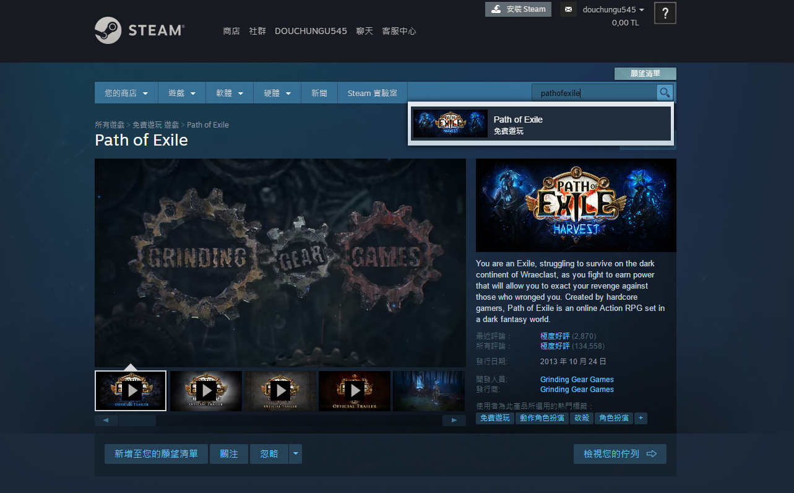Open the douchungu545 account dropdown
This screenshot has width=794, height=493.
[x=613, y=9]
